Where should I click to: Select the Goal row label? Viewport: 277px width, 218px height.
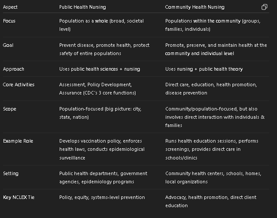8,45
